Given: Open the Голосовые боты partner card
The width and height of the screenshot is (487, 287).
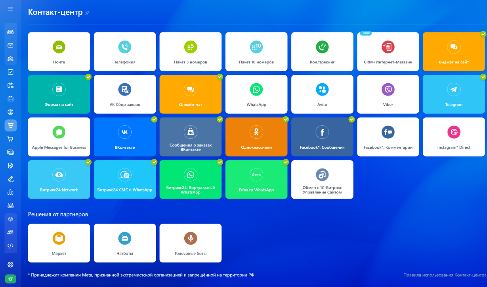Looking at the screenshot, I should [x=191, y=243].
